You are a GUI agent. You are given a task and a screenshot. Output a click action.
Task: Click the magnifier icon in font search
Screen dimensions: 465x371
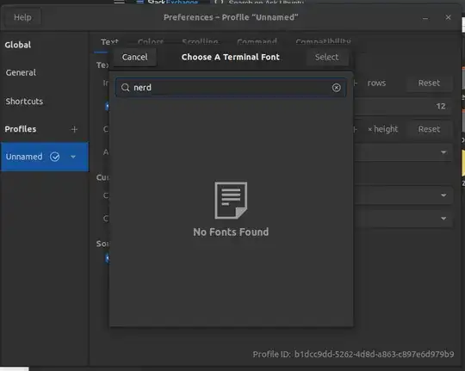(x=125, y=88)
